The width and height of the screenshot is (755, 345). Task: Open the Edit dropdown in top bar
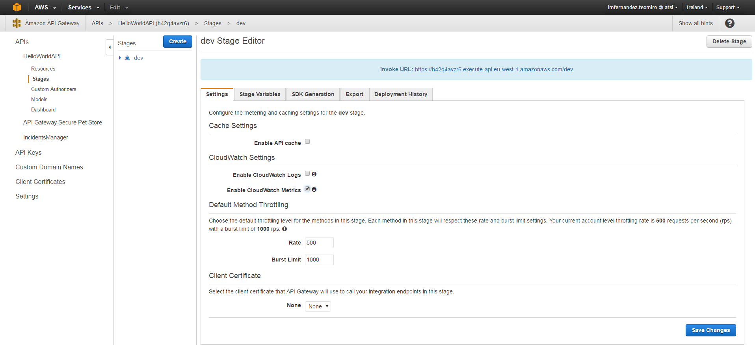[x=119, y=7]
